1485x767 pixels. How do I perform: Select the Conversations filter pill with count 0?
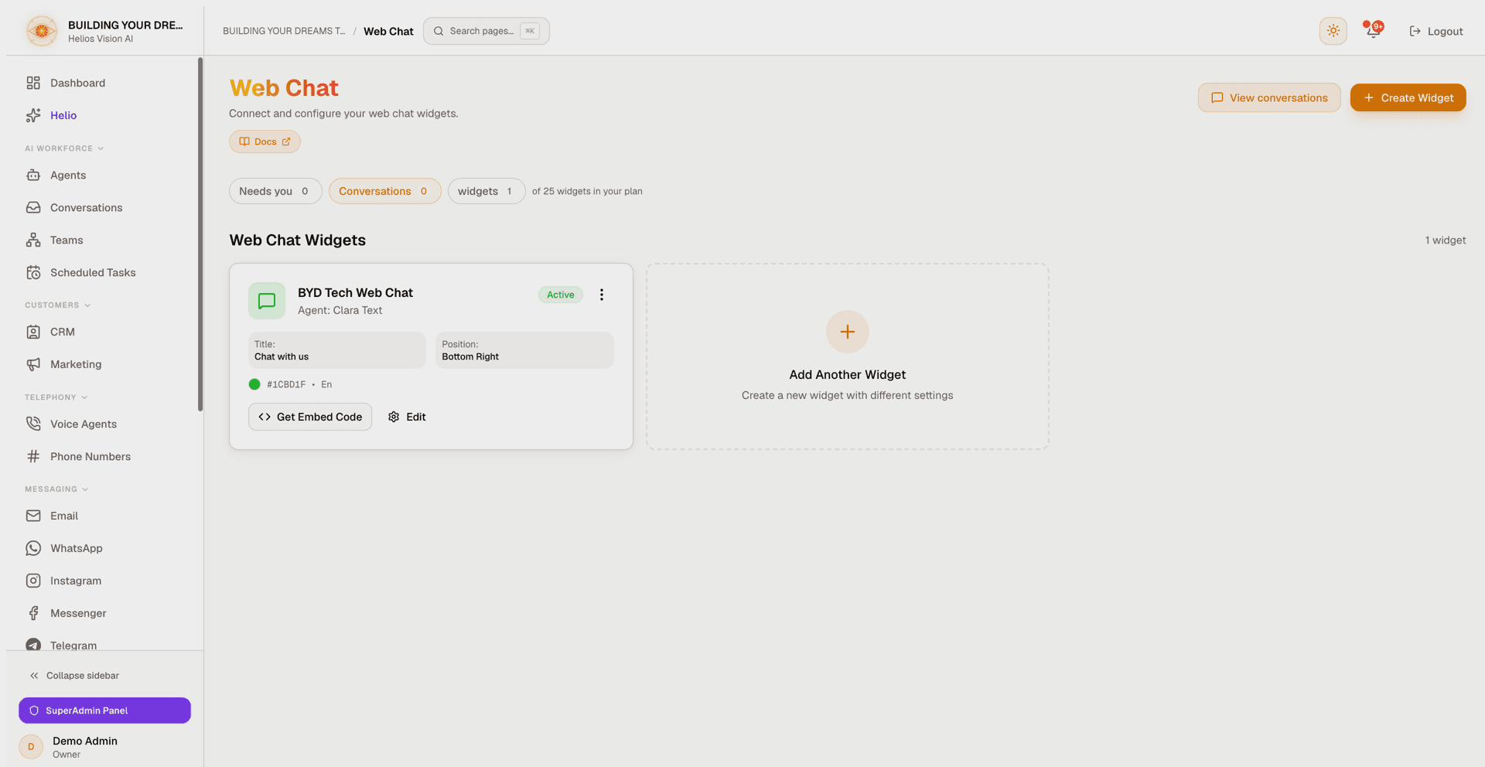[x=384, y=191]
